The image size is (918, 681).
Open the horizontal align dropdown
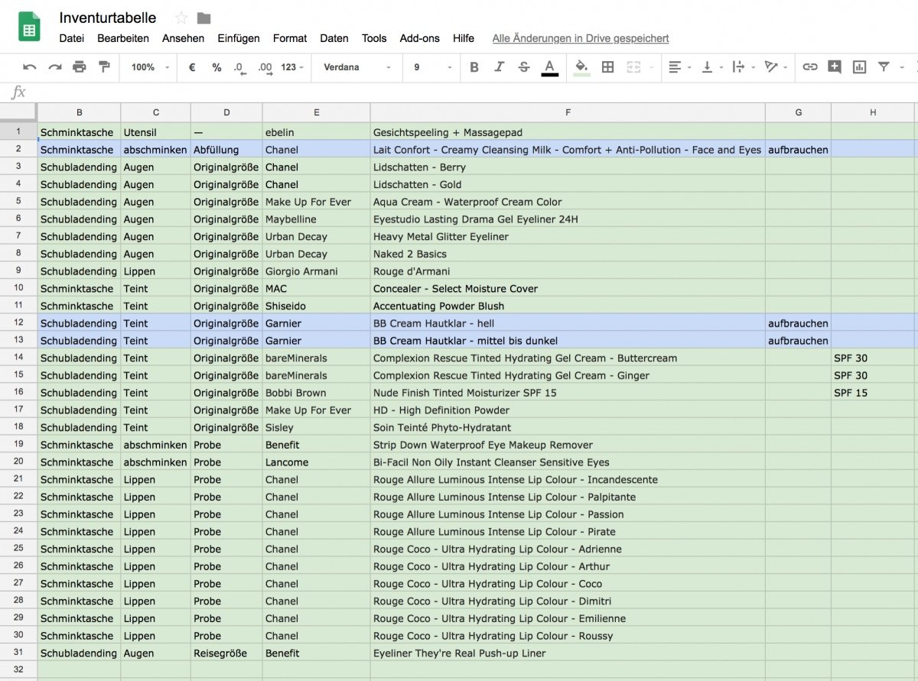pos(679,67)
